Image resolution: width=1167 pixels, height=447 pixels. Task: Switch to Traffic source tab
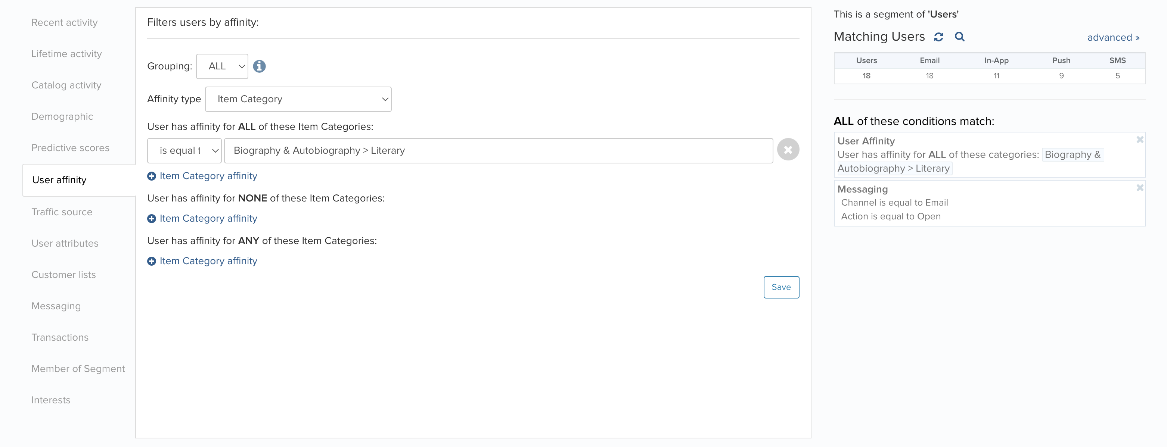[62, 212]
